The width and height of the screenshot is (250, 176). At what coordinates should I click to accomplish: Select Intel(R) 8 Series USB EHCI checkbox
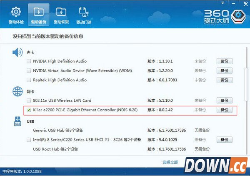[x=29, y=140]
